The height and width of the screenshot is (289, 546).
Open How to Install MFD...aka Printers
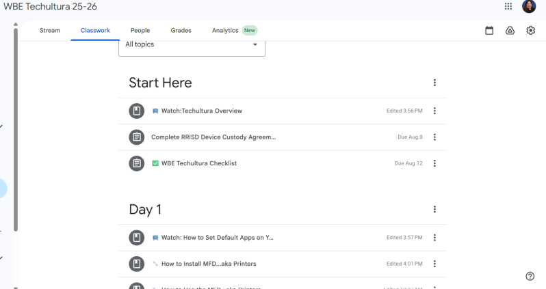(x=209, y=264)
